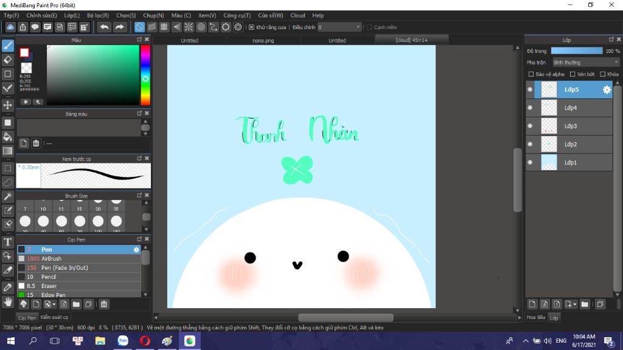Viewport: 623px width, 350px height.
Task: Open the Điều chỉnh correction dropdown
Action: pos(339,27)
